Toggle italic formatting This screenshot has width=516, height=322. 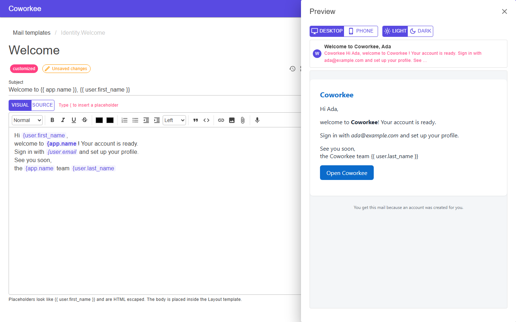(x=63, y=120)
